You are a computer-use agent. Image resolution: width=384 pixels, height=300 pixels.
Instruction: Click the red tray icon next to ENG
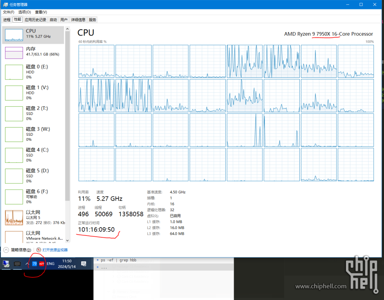point(42,264)
